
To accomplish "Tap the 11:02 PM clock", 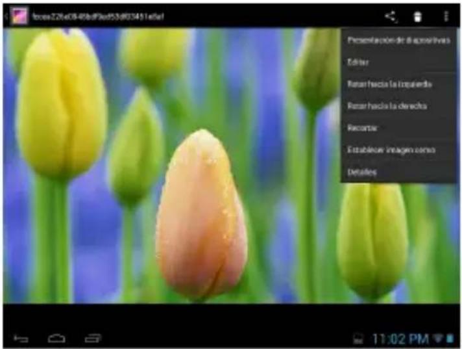I will click(x=401, y=339).
